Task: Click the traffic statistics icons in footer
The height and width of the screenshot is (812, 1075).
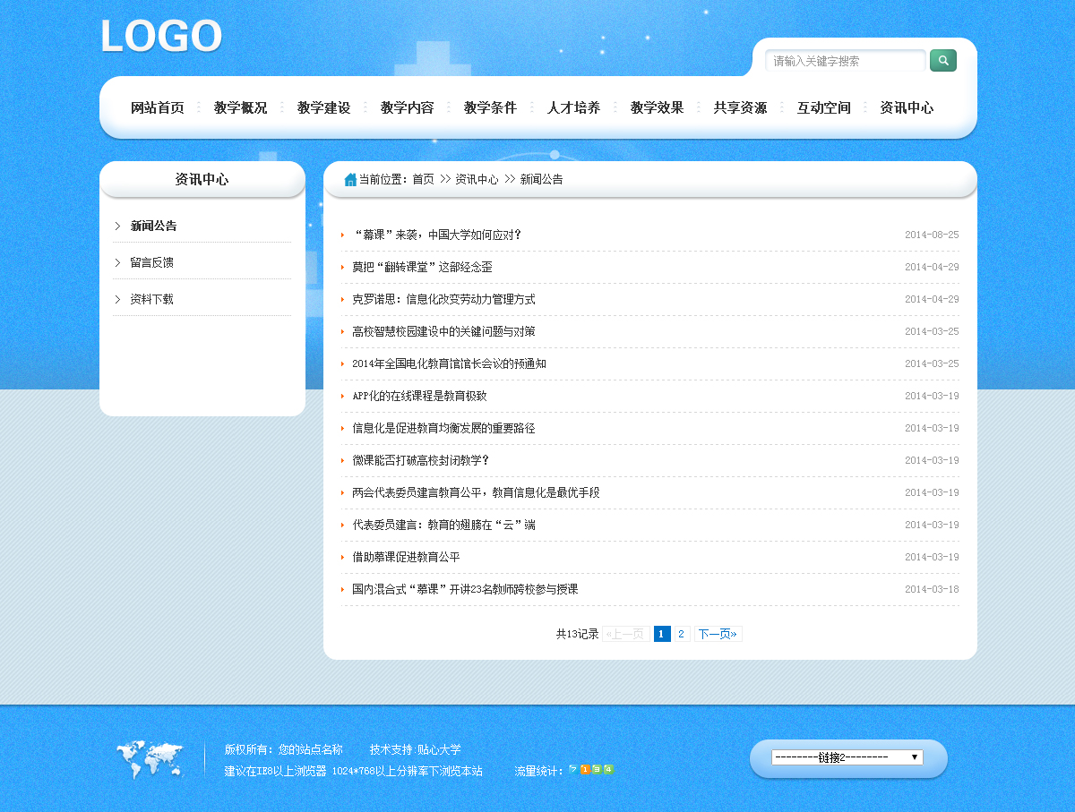Action: point(591,770)
